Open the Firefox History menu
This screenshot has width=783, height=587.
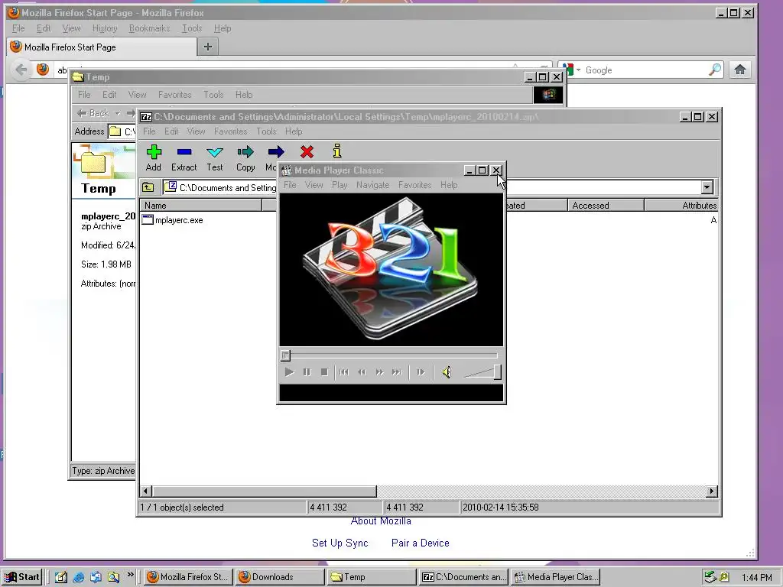[x=105, y=28]
